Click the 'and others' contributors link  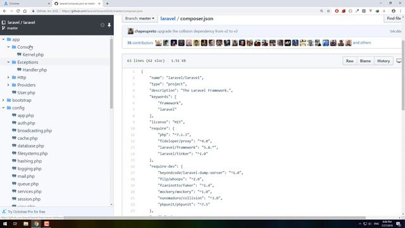[361, 42]
